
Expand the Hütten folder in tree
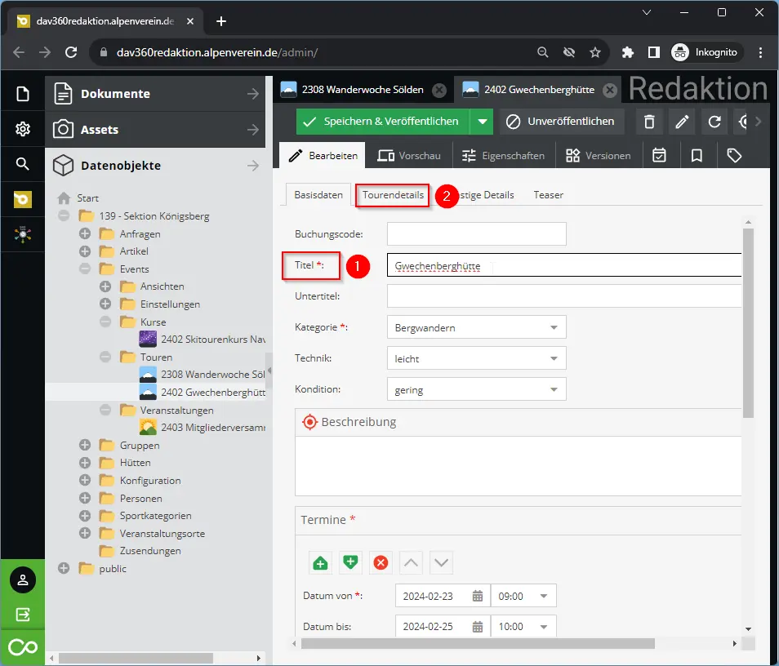tap(85, 463)
